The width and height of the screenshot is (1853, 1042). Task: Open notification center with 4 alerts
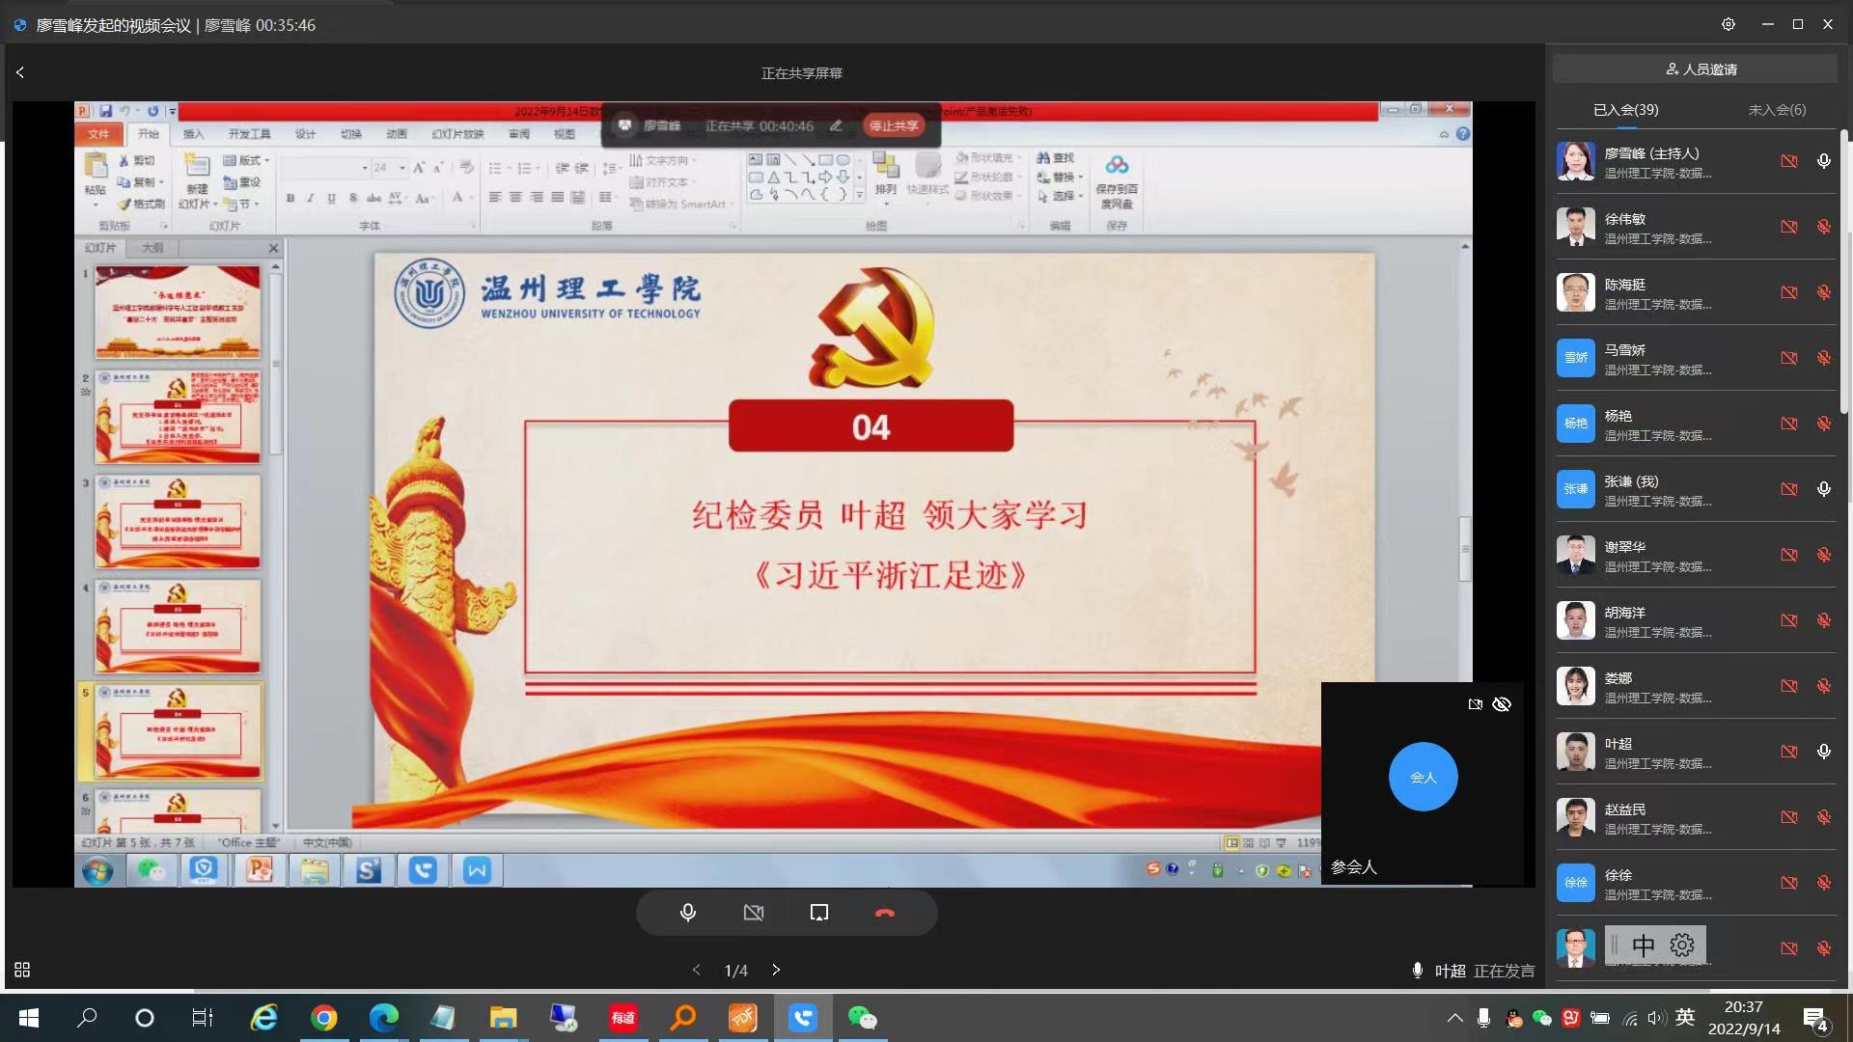pyautogui.click(x=1815, y=1018)
